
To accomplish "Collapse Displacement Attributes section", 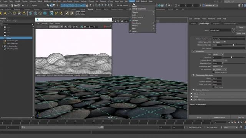I will [193, 75].
